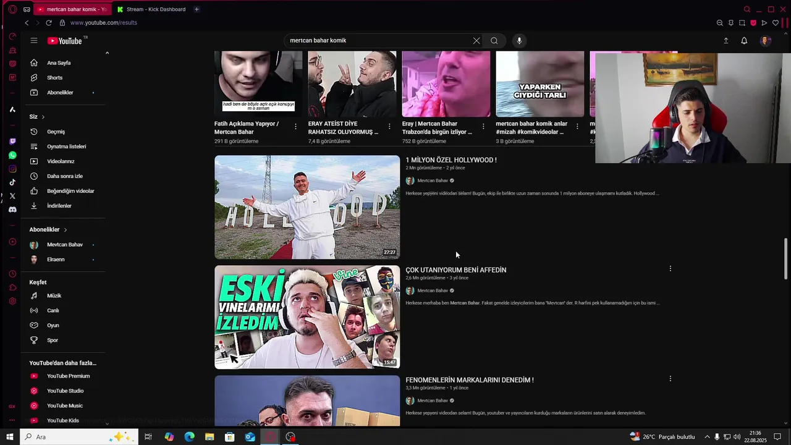Screen dimensions: 791x445
Task: Open YouTube Studio link
Action: 64,391
